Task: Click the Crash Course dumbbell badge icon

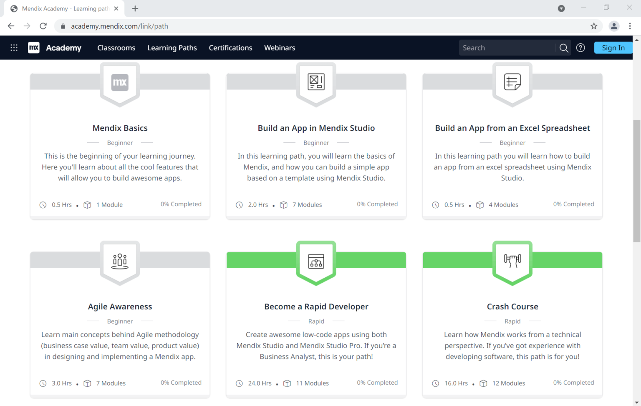Action: coord(512,261)
